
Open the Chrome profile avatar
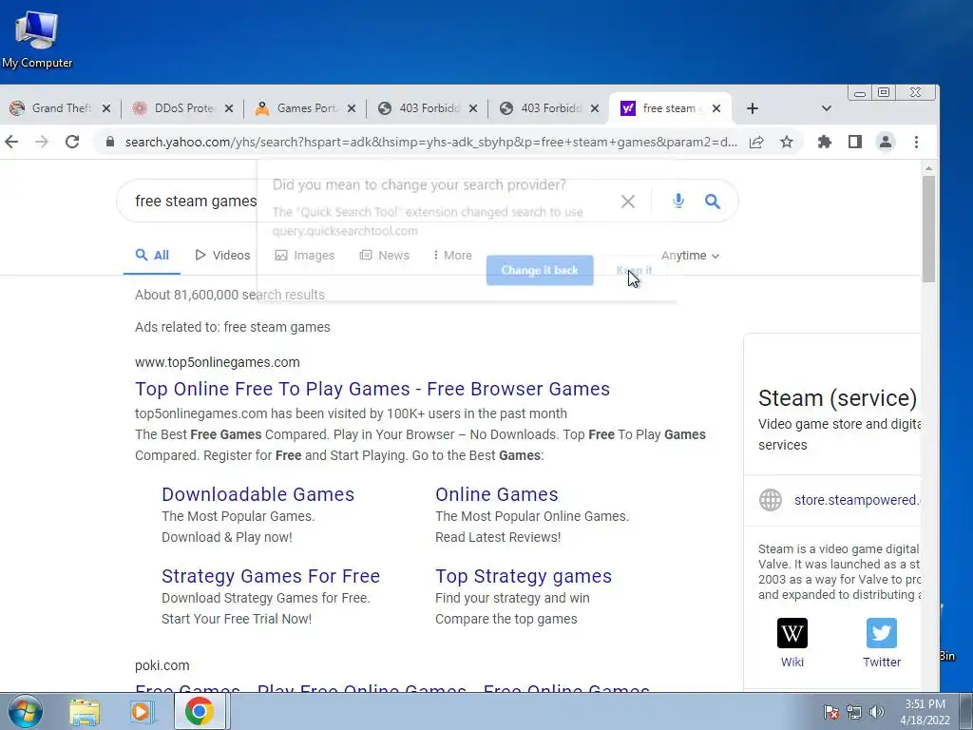886,143
